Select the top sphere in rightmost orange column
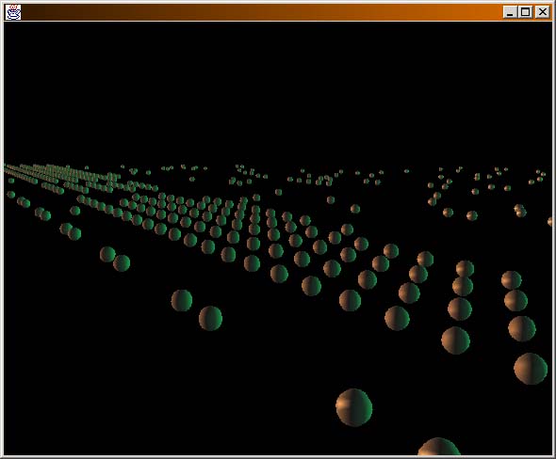 [511, 280]
